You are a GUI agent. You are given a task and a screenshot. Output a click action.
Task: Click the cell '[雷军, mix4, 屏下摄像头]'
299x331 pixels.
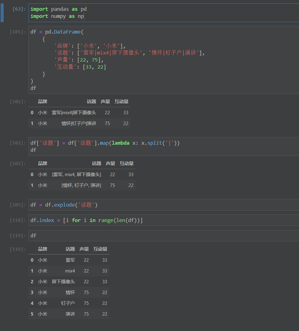tap(76, 174)
